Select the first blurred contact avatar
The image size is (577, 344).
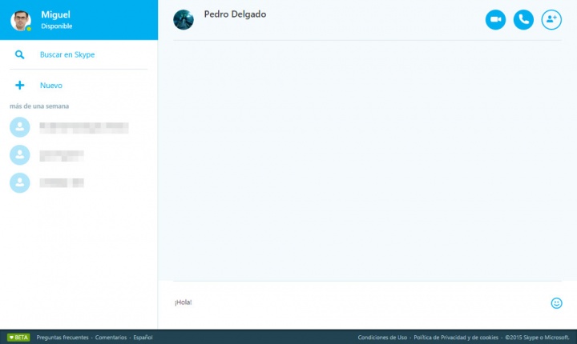(x=19, y=127)
